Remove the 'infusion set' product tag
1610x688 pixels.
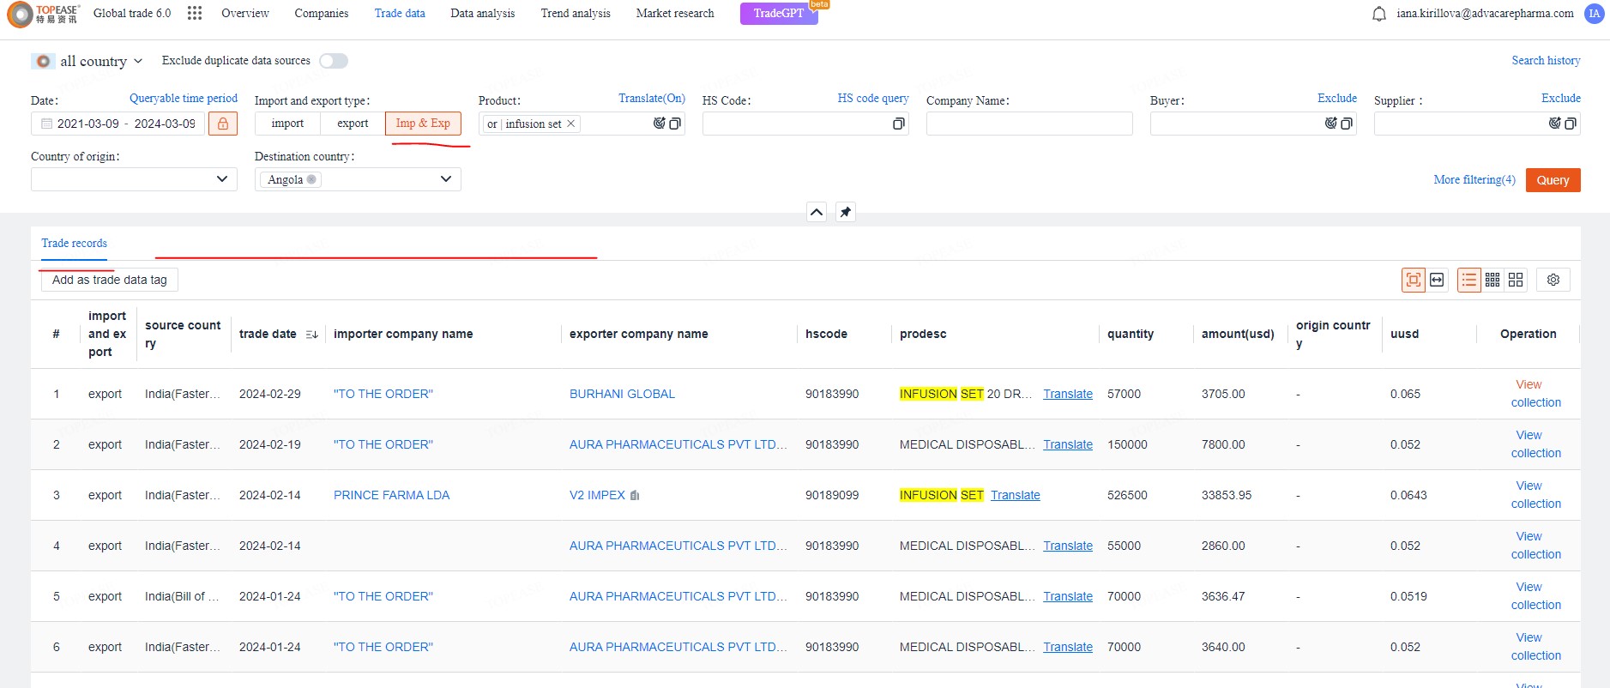571,124
